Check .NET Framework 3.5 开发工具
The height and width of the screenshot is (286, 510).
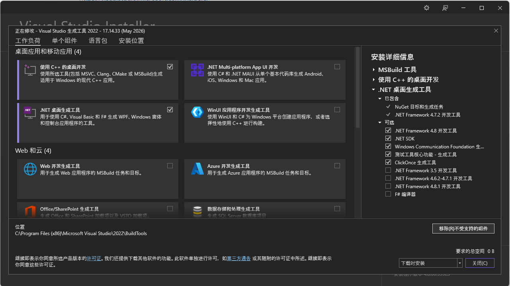coord(388,170)
